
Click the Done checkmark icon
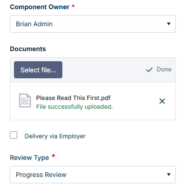(x=149, y=70)
